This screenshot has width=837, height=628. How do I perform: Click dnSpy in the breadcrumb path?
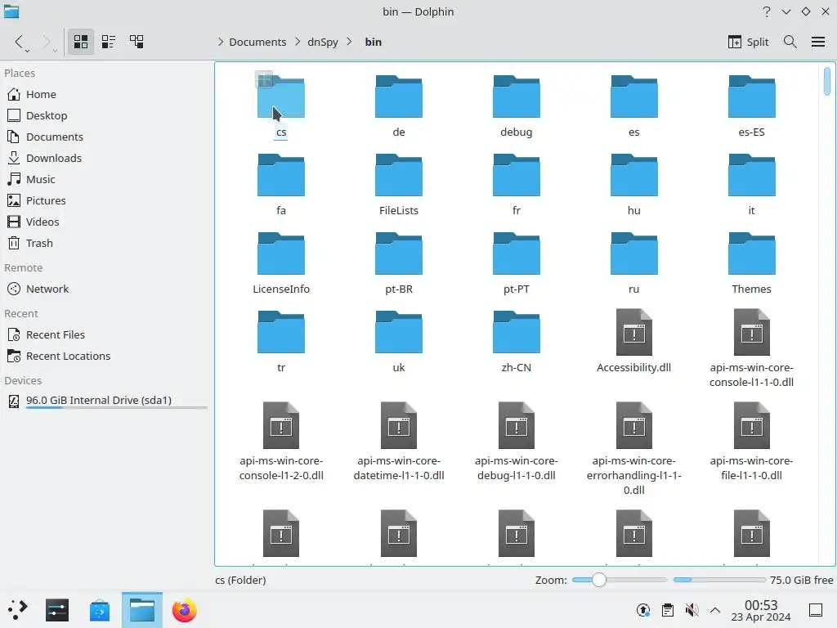(x=322, y=42)
